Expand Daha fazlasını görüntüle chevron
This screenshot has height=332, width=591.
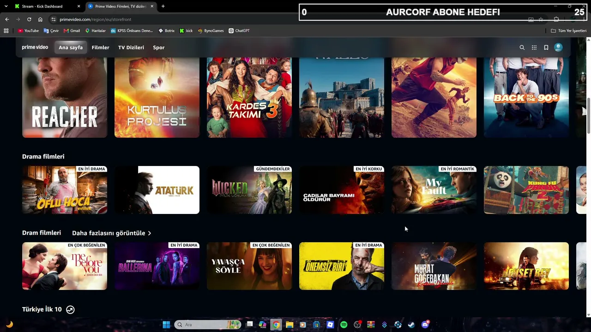[150, 233]
